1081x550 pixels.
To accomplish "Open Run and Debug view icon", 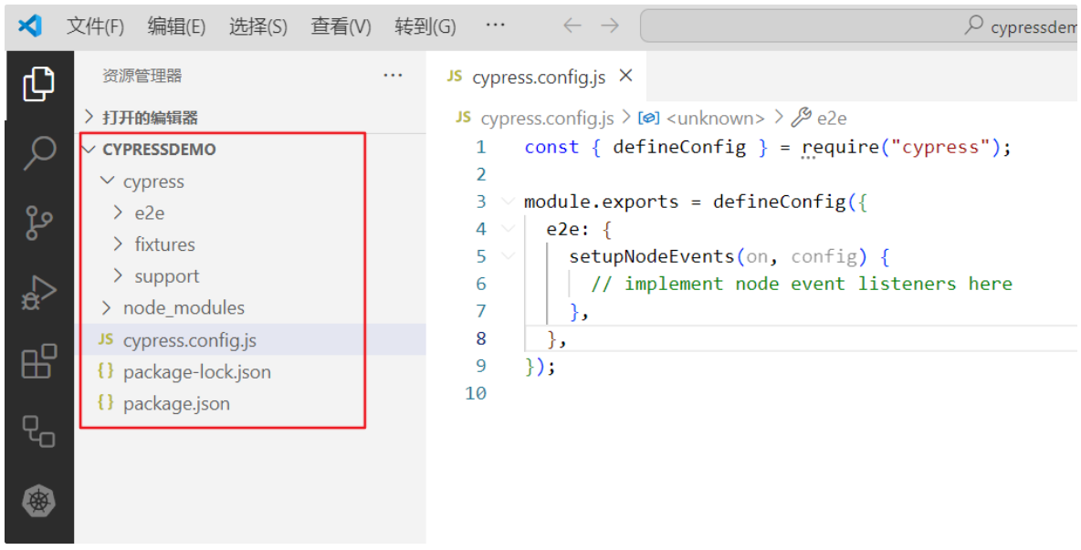I will click(x=38, y=293).
